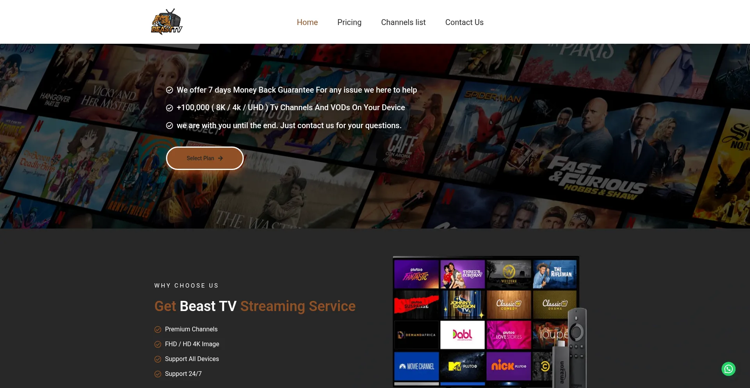Click the Classic TV Drama tile
Image resolution: width=750 pixels, height=388 pixels.
point(555,304)
